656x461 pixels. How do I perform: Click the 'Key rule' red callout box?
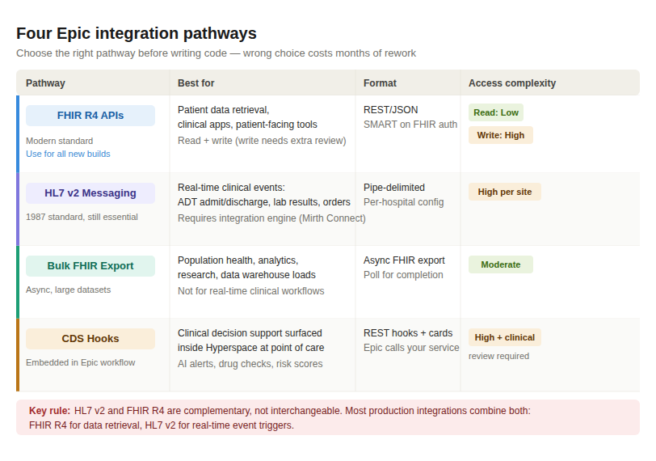click(328, 417)
